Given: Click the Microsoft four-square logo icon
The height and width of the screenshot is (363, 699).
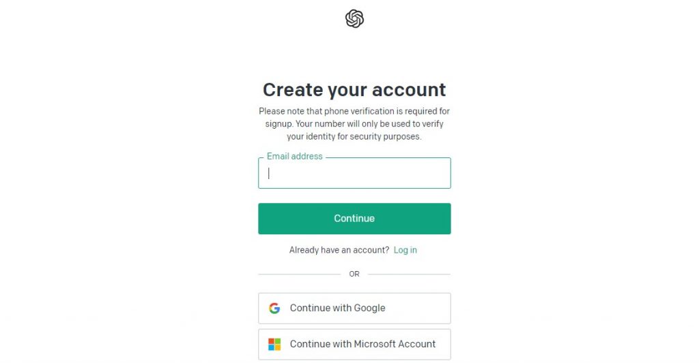Looking at the screenshot, I should (274, 344).
